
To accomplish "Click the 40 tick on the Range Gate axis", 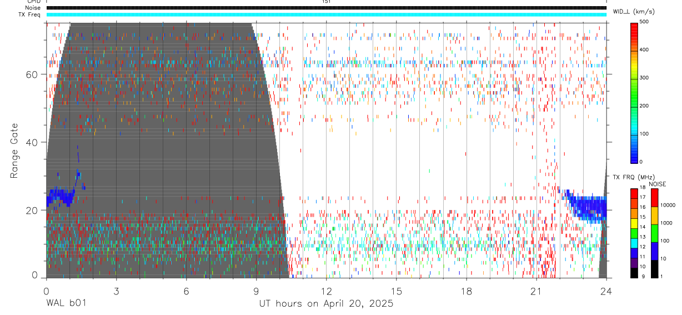I will 31,142.
